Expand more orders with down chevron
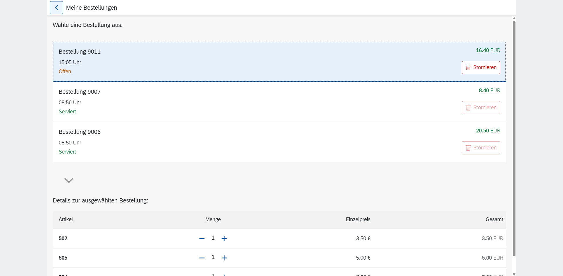 click(69, 180)
